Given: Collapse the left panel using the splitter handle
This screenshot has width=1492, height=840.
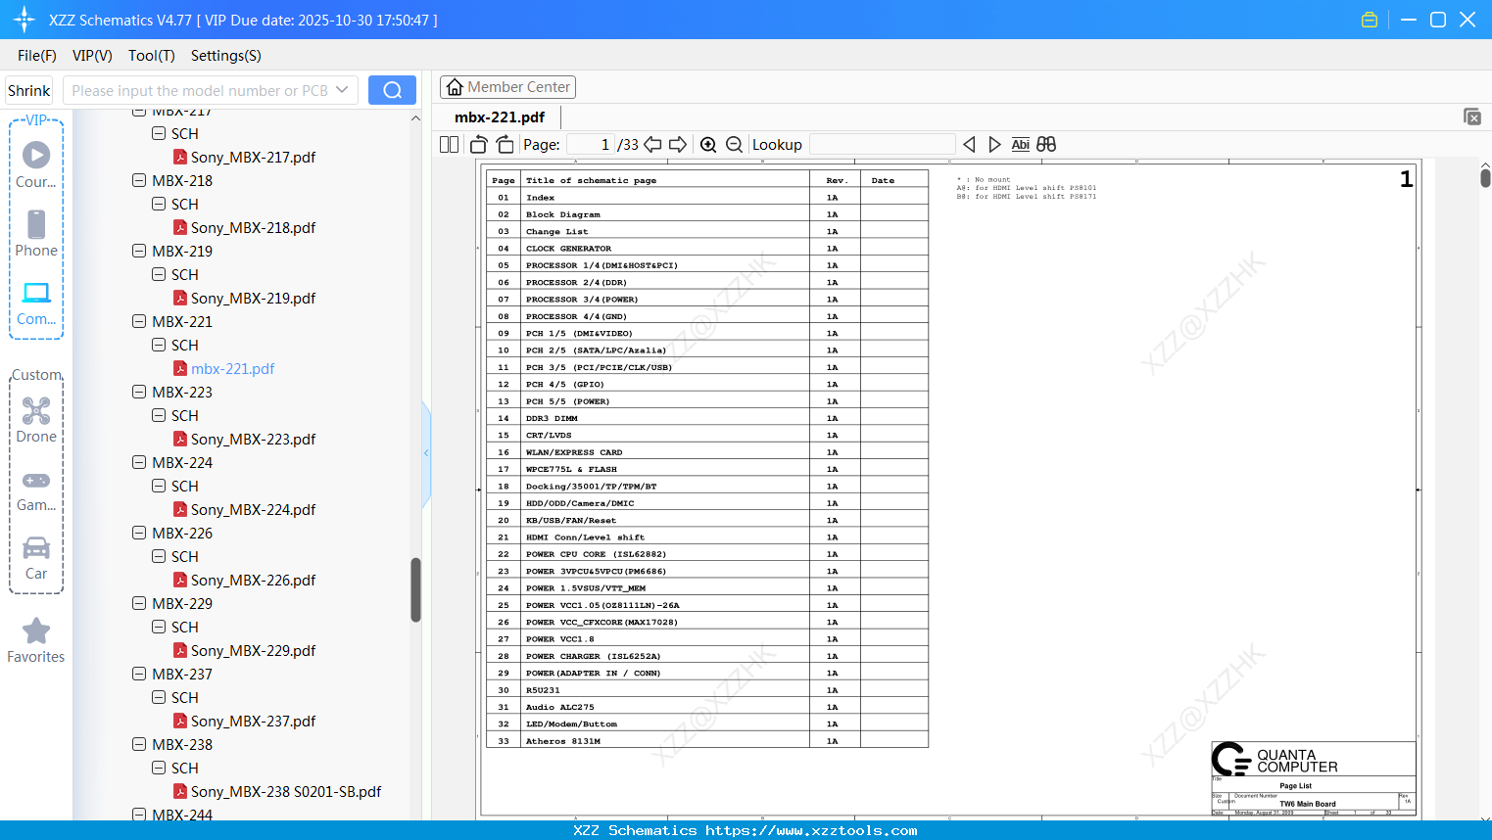Looking at the screenshot, I should [x=426, y=452].
